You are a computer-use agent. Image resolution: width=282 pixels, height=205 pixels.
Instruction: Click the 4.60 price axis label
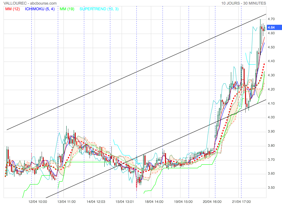point(271,33)
